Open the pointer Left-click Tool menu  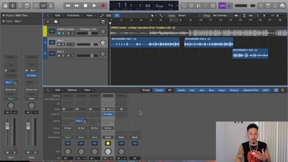point(153,16)
